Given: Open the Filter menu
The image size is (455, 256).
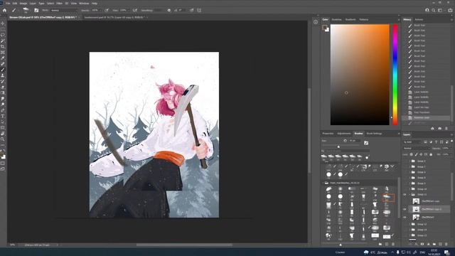Looking at the screenshot, I should click(60, 3).
